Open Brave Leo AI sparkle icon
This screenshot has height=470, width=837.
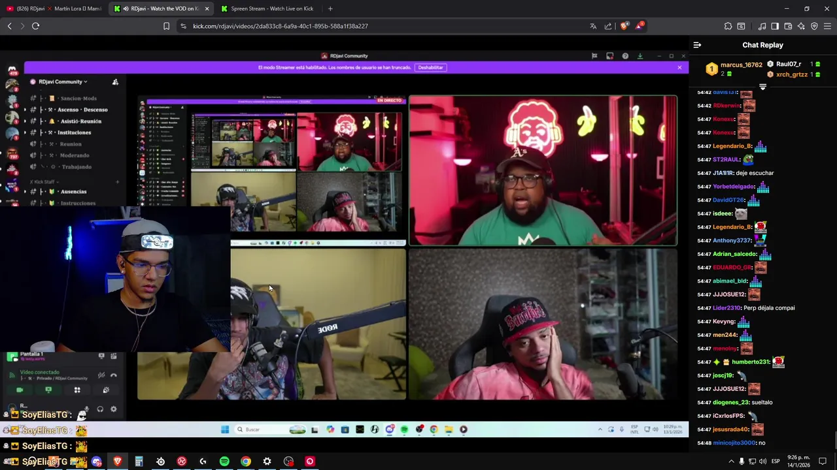[801, 26]
